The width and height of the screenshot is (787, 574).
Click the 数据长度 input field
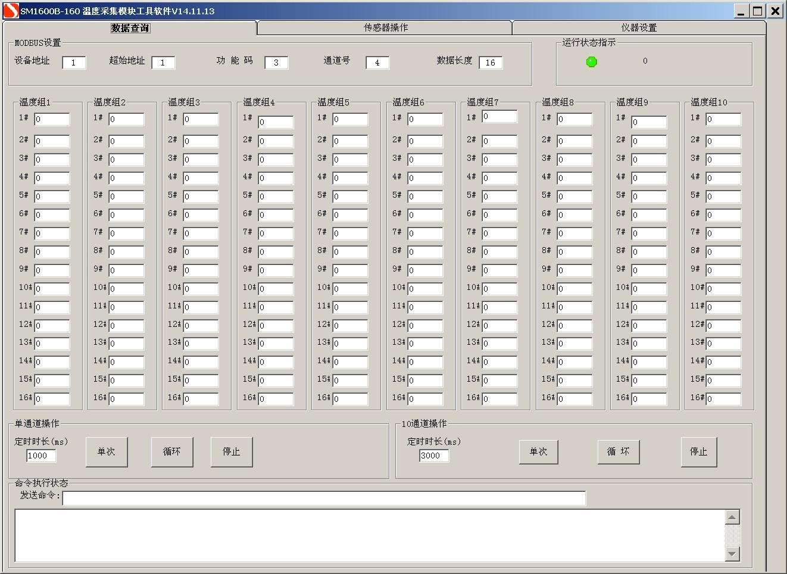[491, 63]
